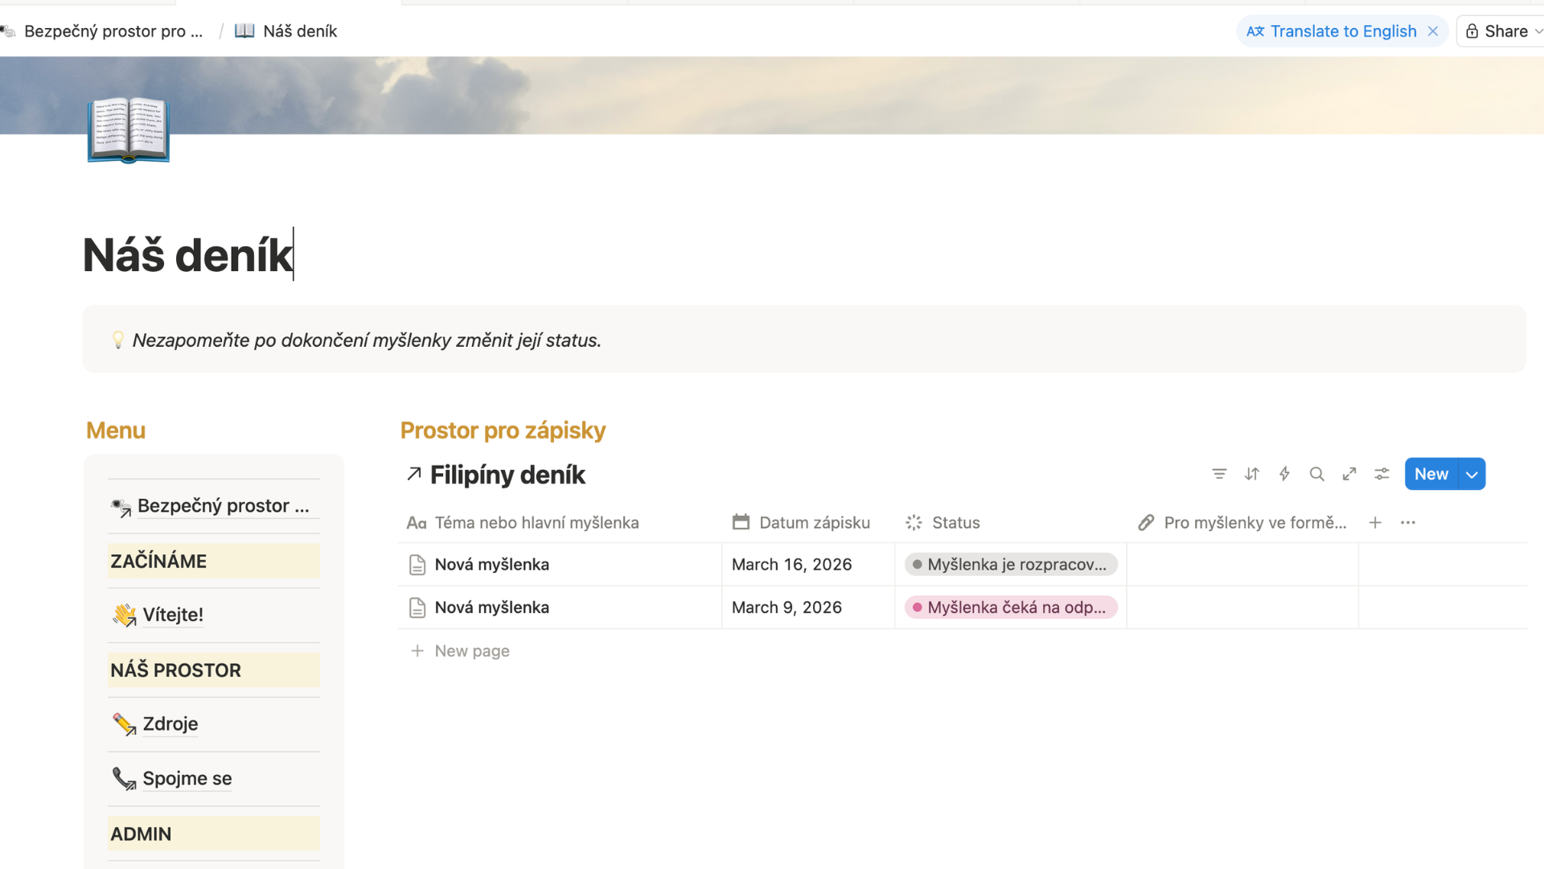The width and height of the screenshot is (1544, 869).
Task: Click the database search magnifier icon
Action: coord(1316,474)
